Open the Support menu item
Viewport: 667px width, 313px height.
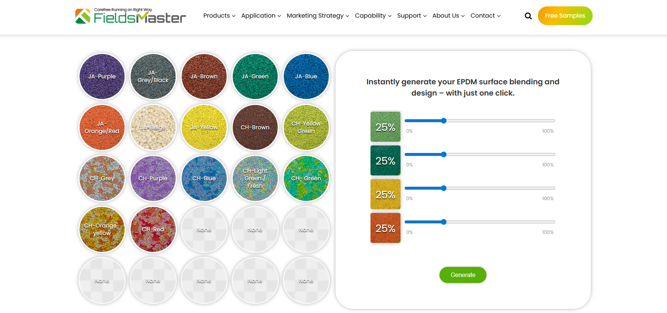pyautogui.click(x=412, y=16)
